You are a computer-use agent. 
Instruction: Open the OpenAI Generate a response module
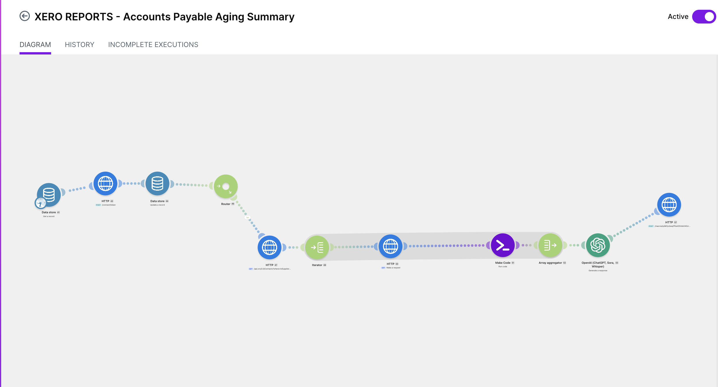(x=598, y=245)
